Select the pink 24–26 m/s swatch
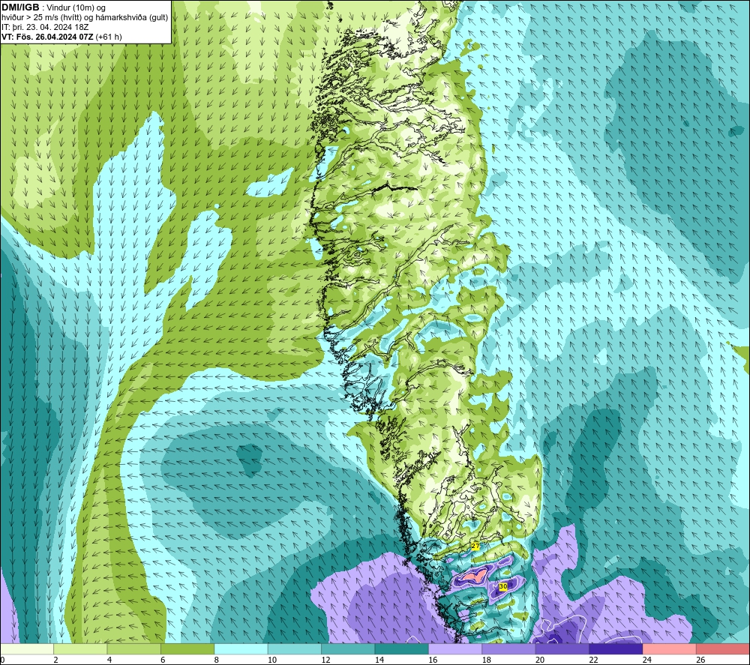This screenshot has width=750, height=665. coord(670,649)
